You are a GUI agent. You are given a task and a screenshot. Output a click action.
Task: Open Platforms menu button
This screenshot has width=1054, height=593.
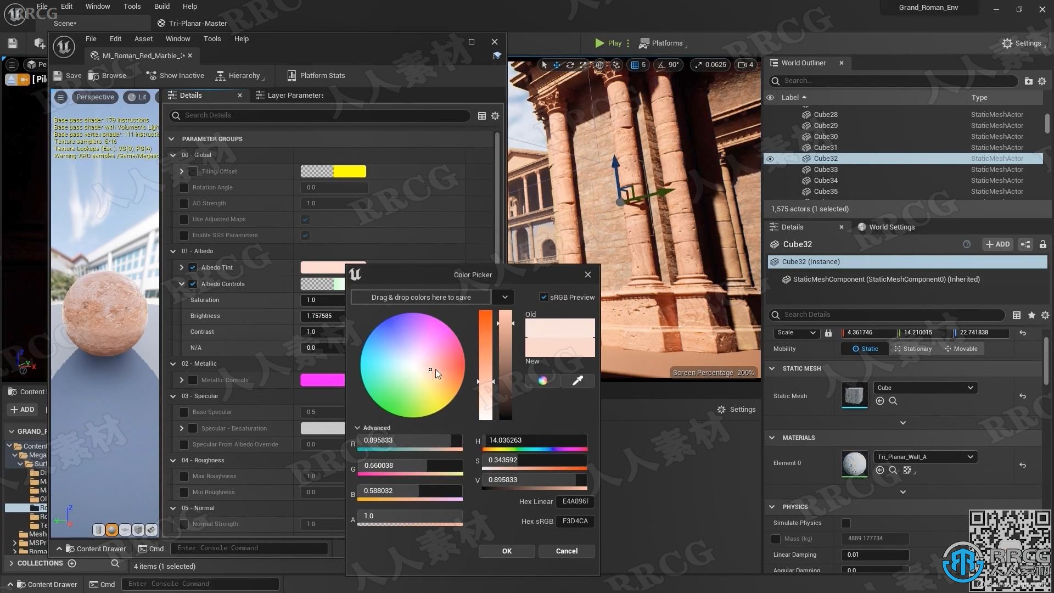661,43
